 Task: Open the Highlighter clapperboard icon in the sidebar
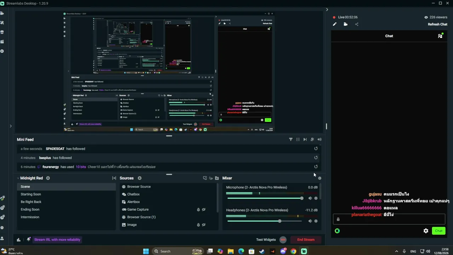tap(2, 42)
